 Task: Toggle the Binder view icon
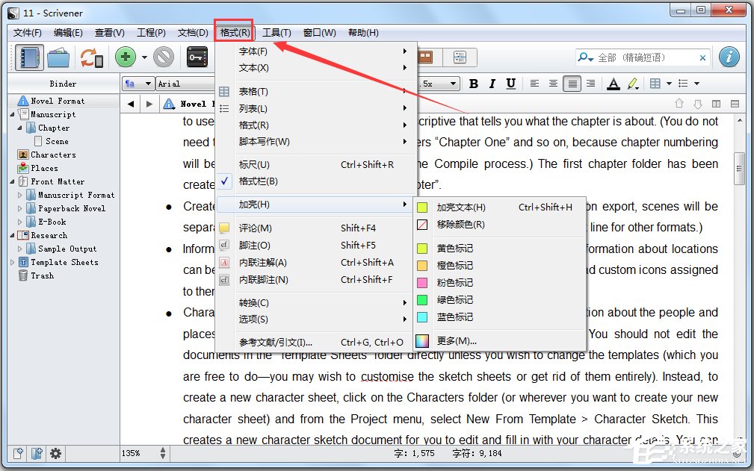point(29,57)
